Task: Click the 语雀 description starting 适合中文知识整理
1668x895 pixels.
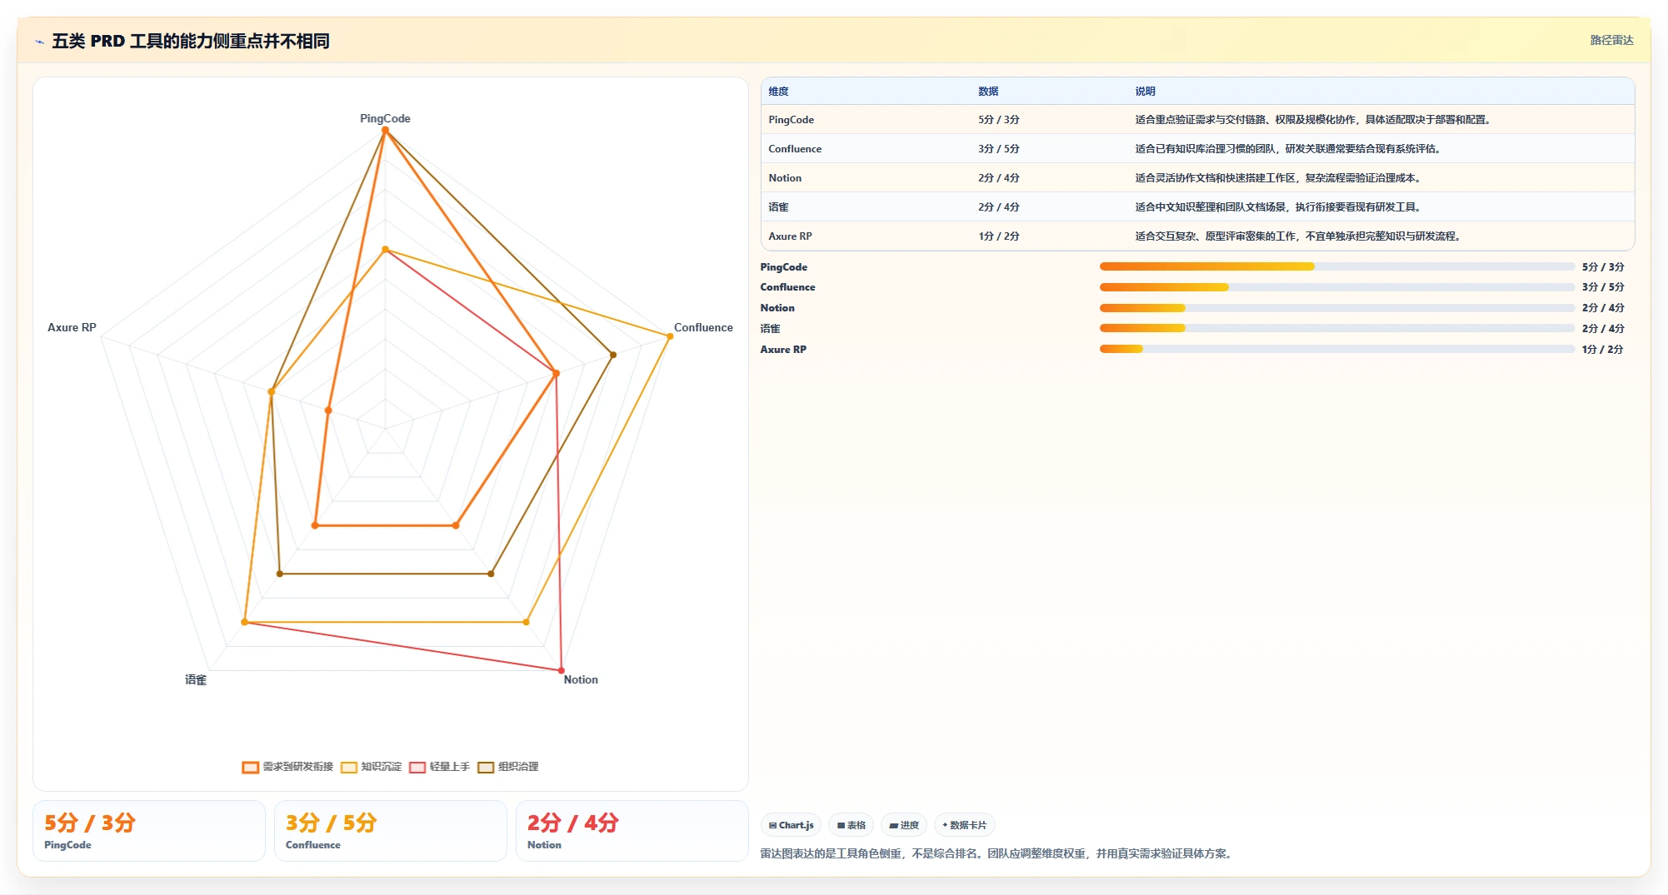Action: click(x=1278, y=207)
